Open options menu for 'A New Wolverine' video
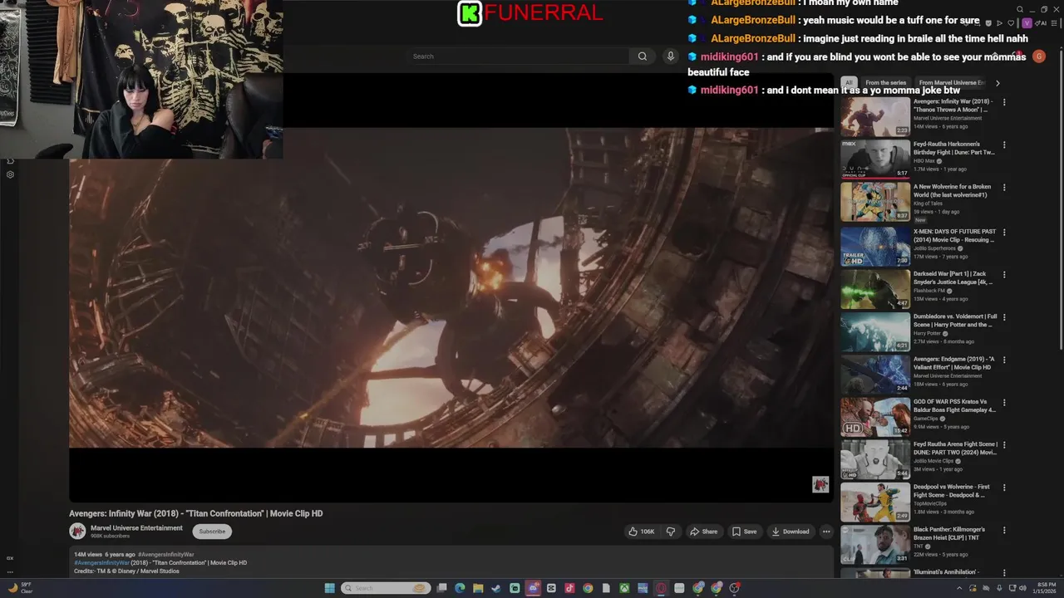 pyautogui.click(x=1004, y=188)
